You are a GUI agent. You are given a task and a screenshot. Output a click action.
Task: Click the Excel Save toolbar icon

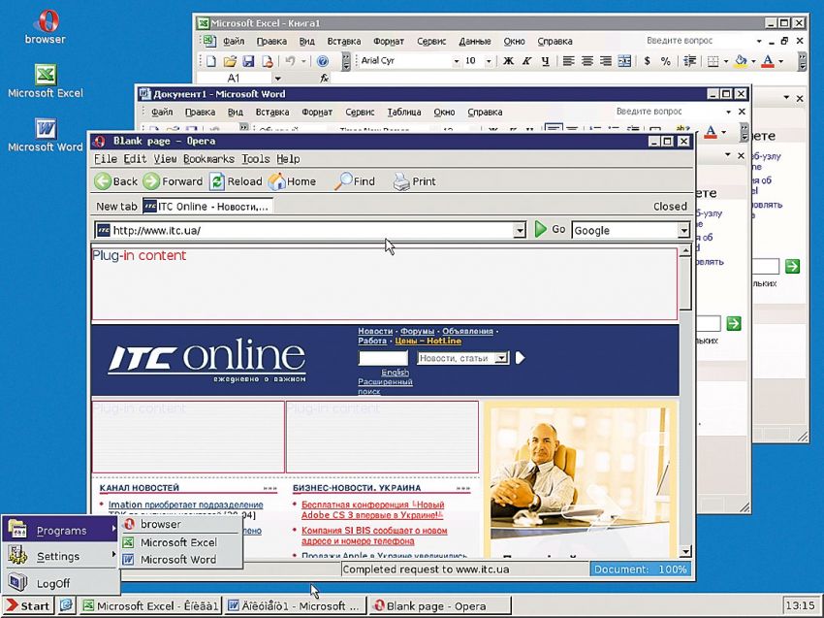(x=248, y=61)
